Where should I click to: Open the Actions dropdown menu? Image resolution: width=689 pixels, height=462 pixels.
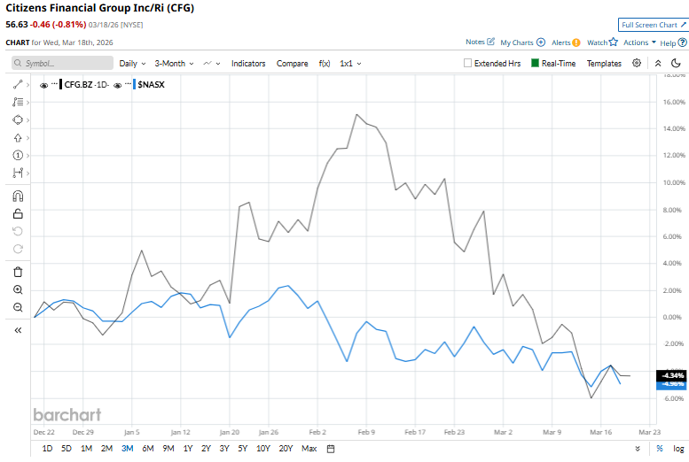[639, 42]
